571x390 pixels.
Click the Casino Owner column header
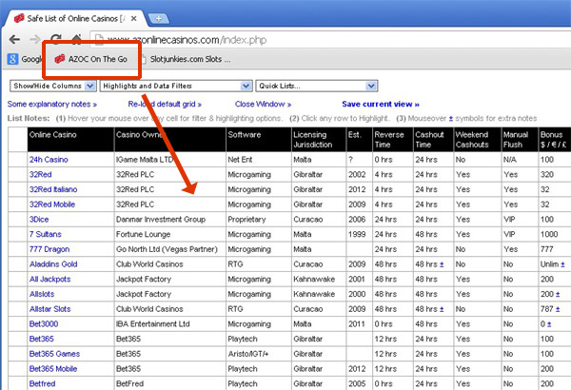tap(170, 140)
